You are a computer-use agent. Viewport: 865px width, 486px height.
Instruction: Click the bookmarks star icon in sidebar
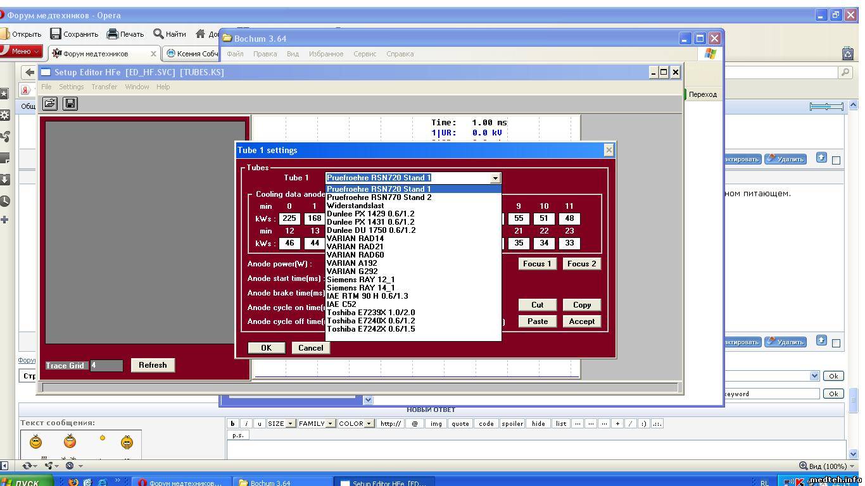pyautogui.click(x=4, y=94)
